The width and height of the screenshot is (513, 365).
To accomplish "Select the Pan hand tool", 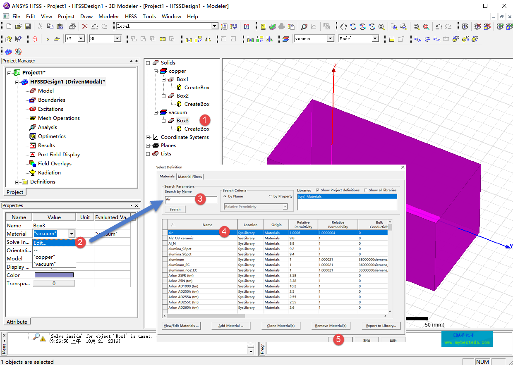I will [x=343, y=26].
